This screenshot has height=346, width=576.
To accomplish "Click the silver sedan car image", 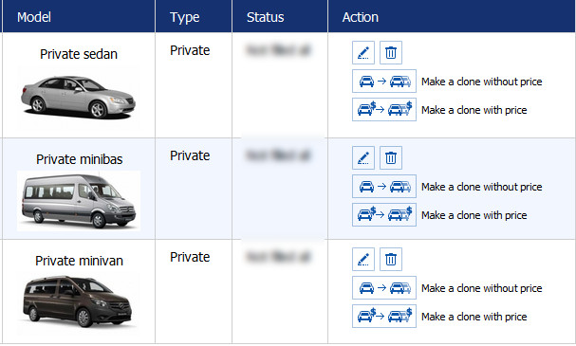I will click(78, 98).
